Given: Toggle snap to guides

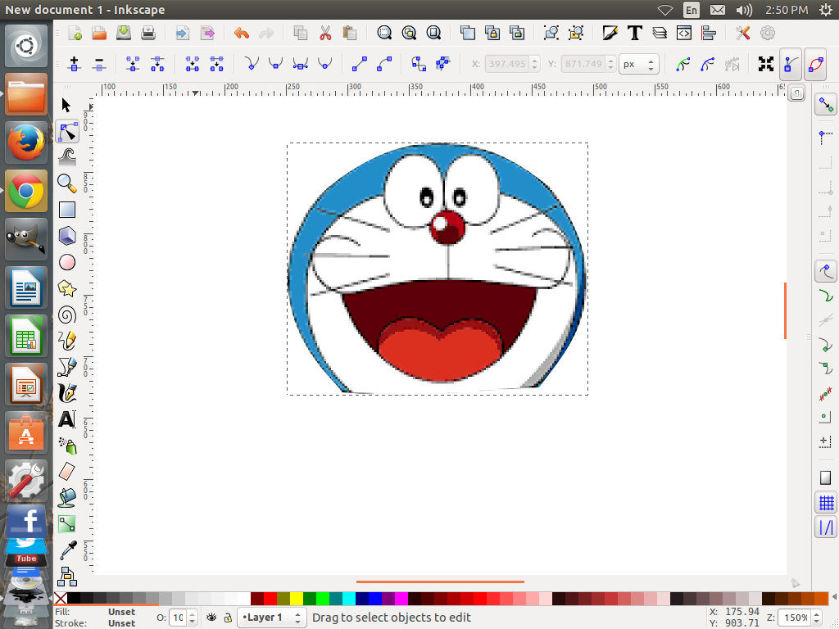Looking at the screenshot, I should [x=826, y=527].
